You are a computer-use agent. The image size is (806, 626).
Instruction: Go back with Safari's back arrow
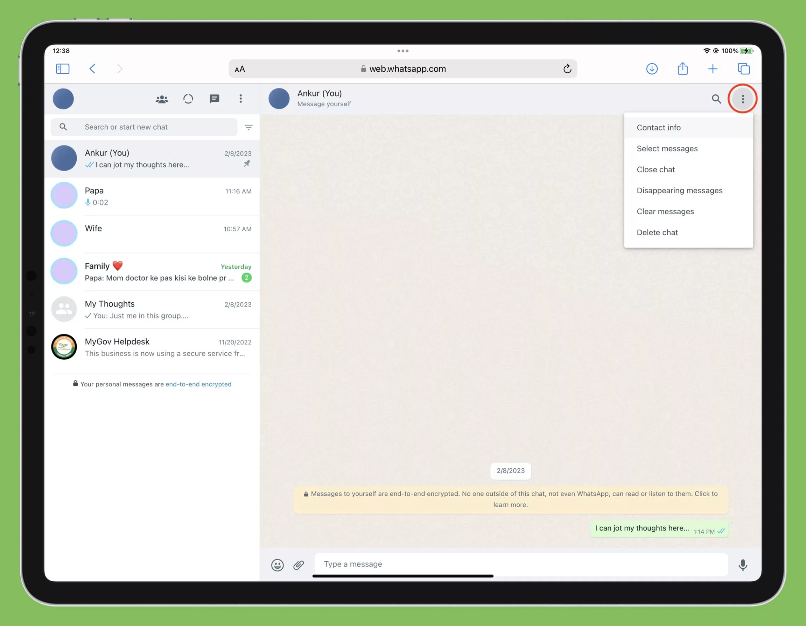point(93,69)
